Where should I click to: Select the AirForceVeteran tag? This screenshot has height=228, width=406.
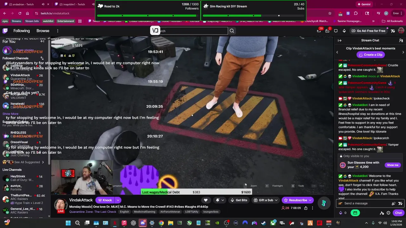[170, 212]
